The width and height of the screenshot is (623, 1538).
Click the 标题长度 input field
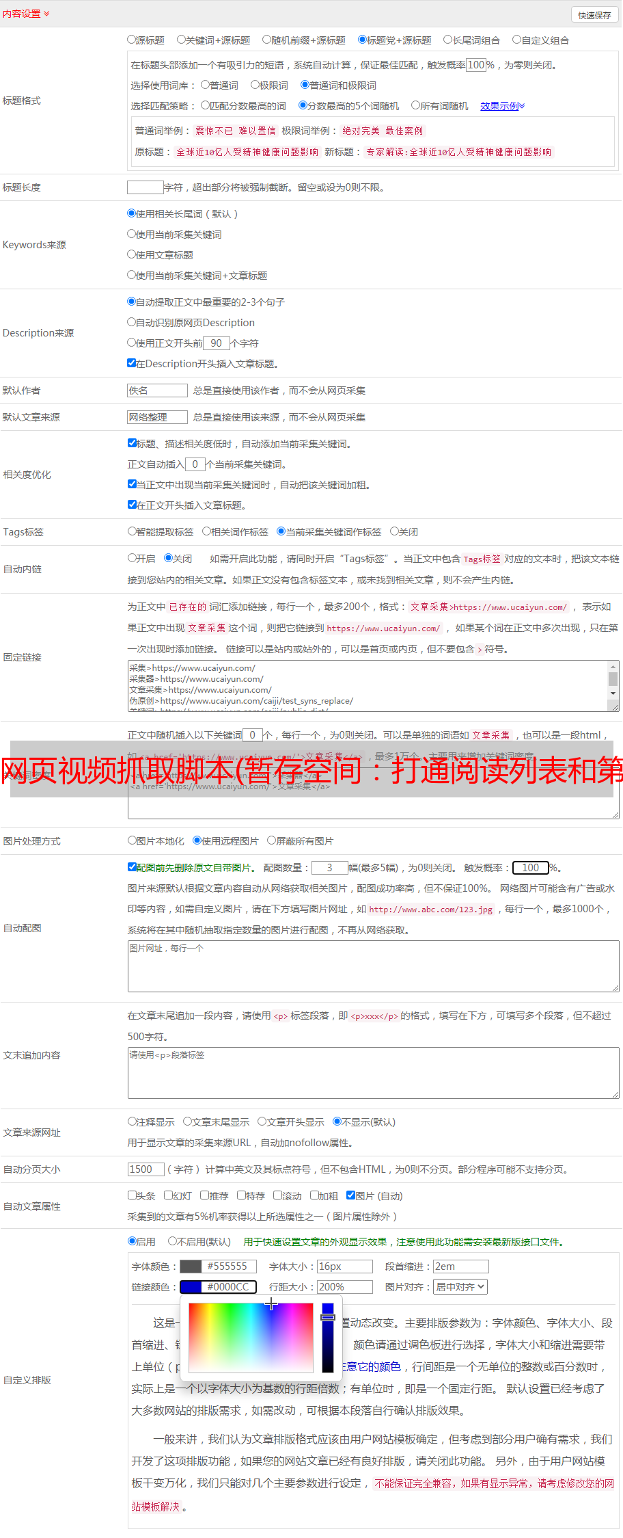coord(145,187)
